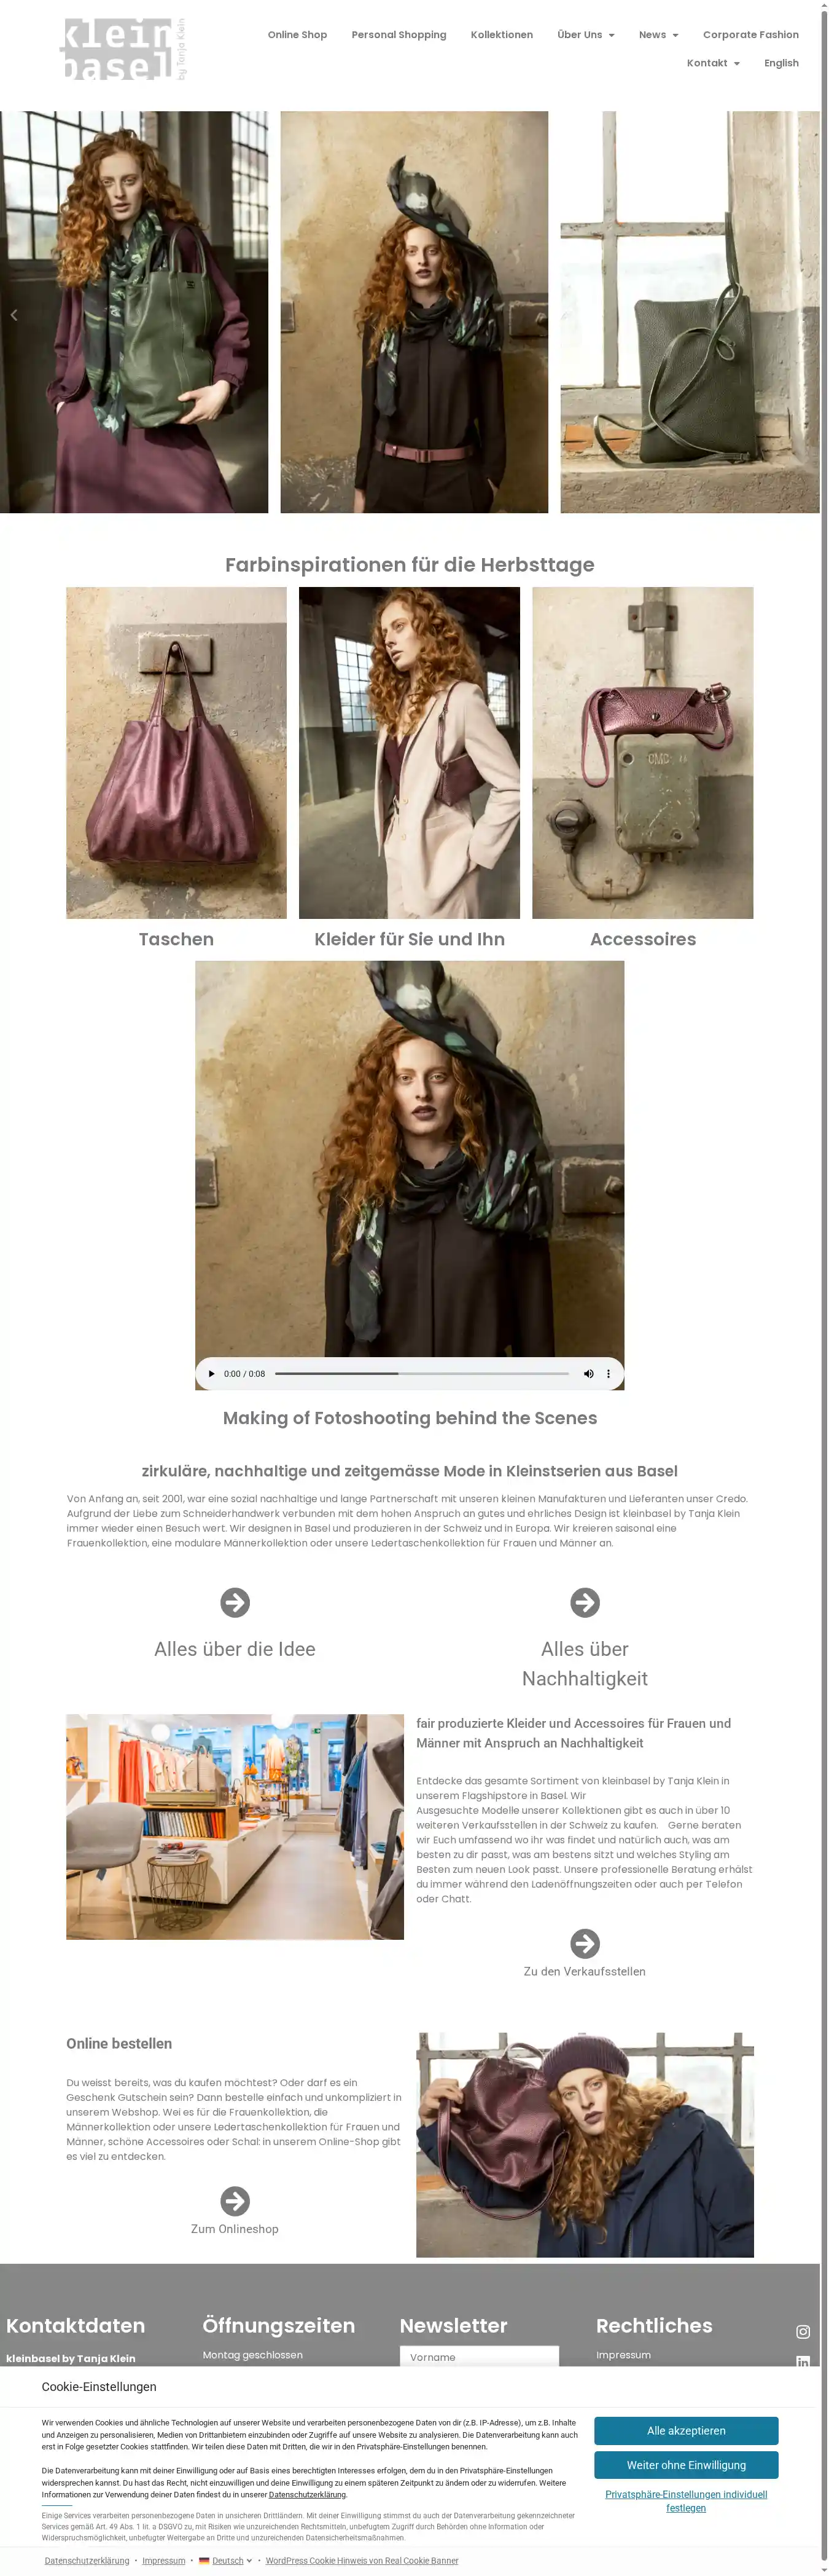Image resolution: width=829 pixels, height=2576 pixels.
Task: Click the video progress bar
Action: tap(421, 1373)
